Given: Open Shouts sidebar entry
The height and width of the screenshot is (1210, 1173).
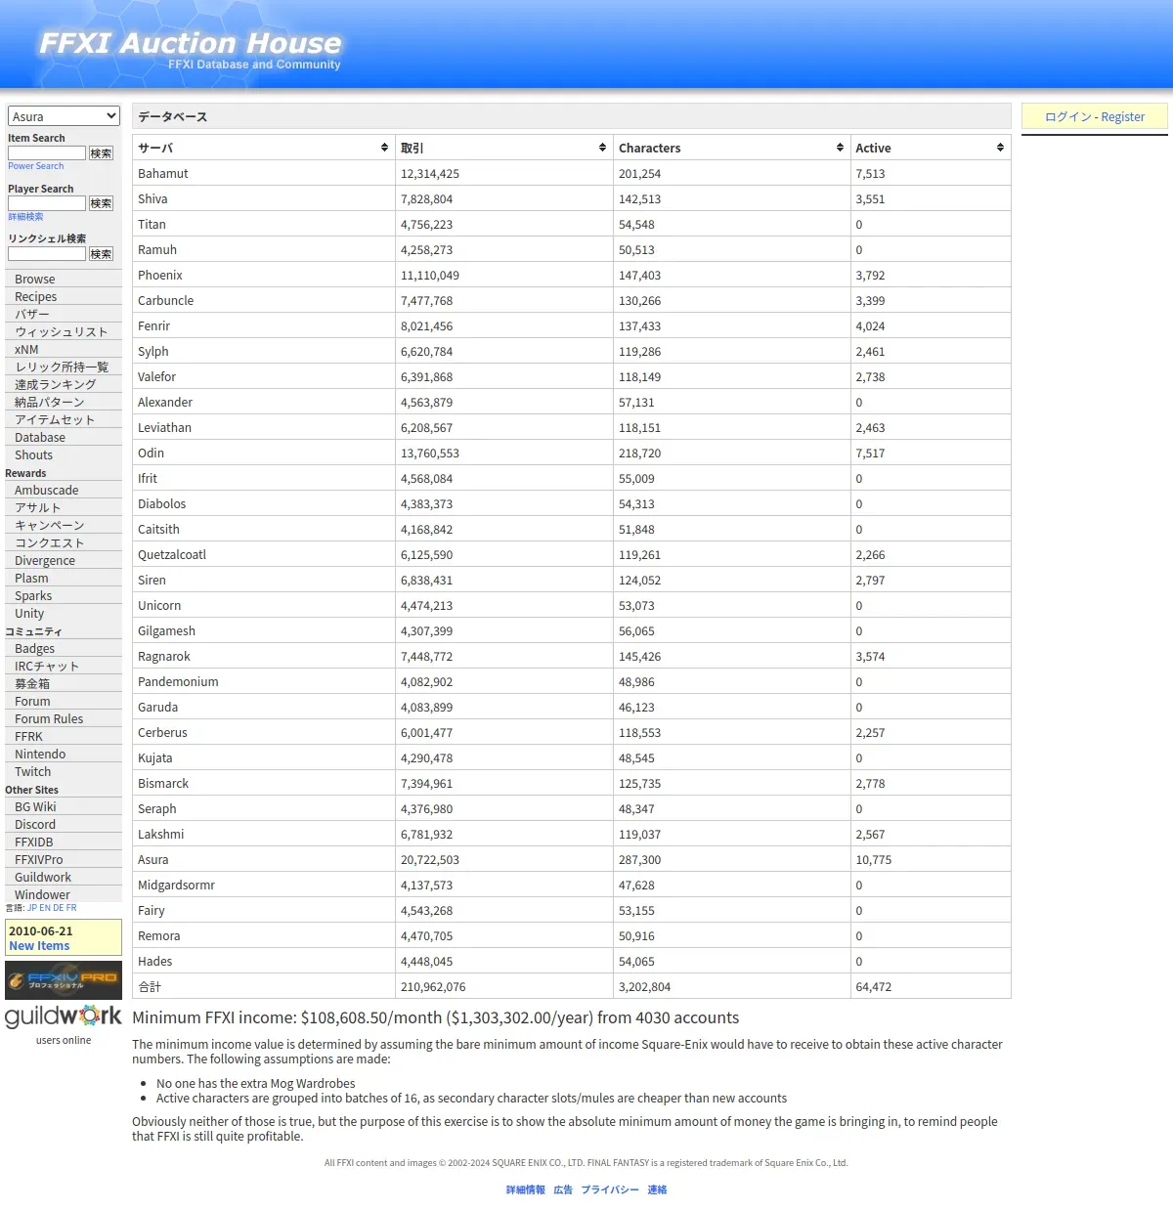Looking at the screenshot, I should [x=64, y=454].
